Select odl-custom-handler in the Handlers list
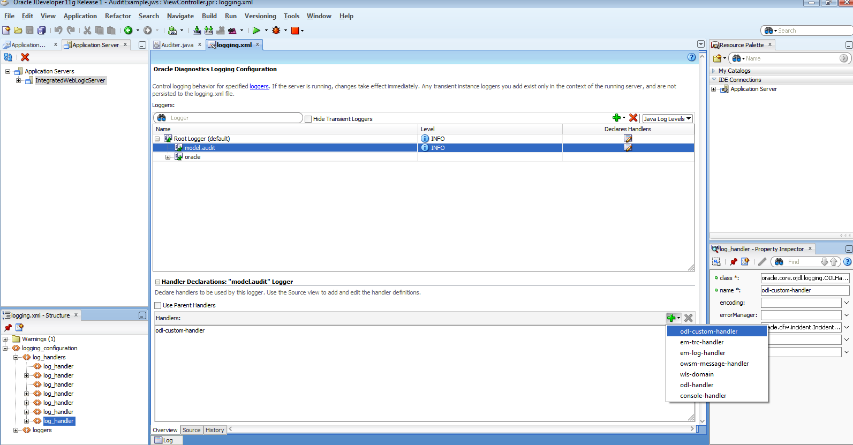Screen dimensions: 853x445 [x=180, y=330]
